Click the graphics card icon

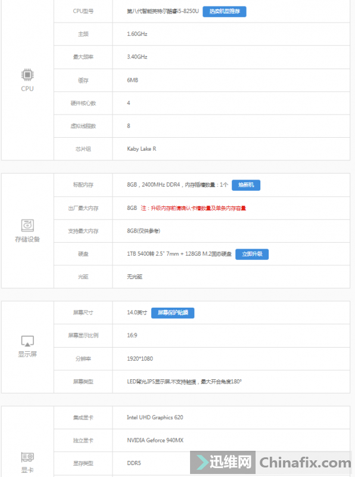pyautogui.click(x=27, y=457)
